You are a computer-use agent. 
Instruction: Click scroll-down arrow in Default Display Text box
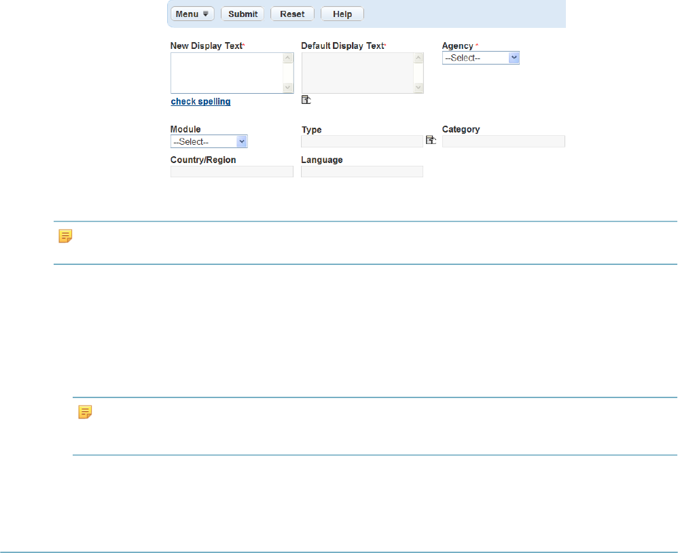(x=418, y=88)
